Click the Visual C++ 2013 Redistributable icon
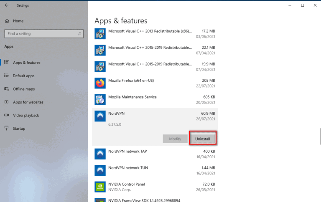This screenshot has width=321, height=202. [100, 34]
